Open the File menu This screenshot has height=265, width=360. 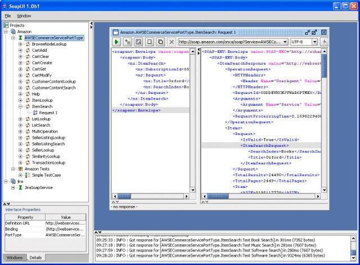pyautogui.click(x=8, y=16)
